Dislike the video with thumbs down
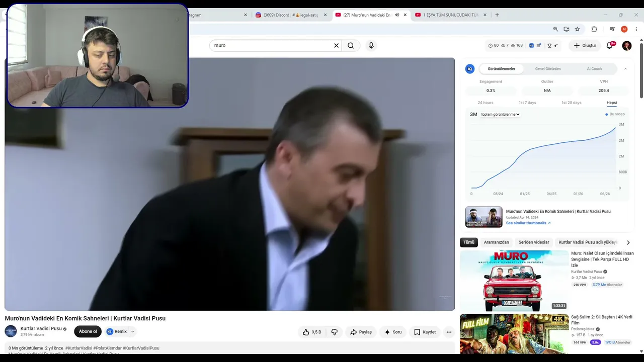 point(334,332)
